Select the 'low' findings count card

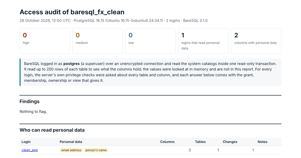click(150, 41)
